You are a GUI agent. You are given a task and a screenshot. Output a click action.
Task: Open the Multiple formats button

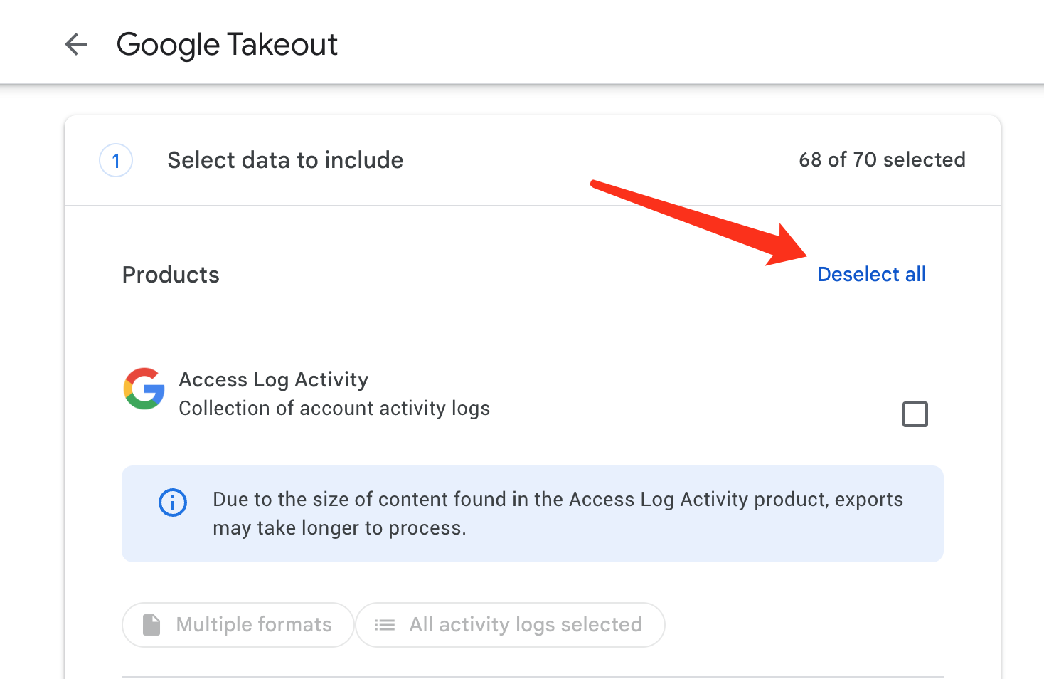click(238, 625)
